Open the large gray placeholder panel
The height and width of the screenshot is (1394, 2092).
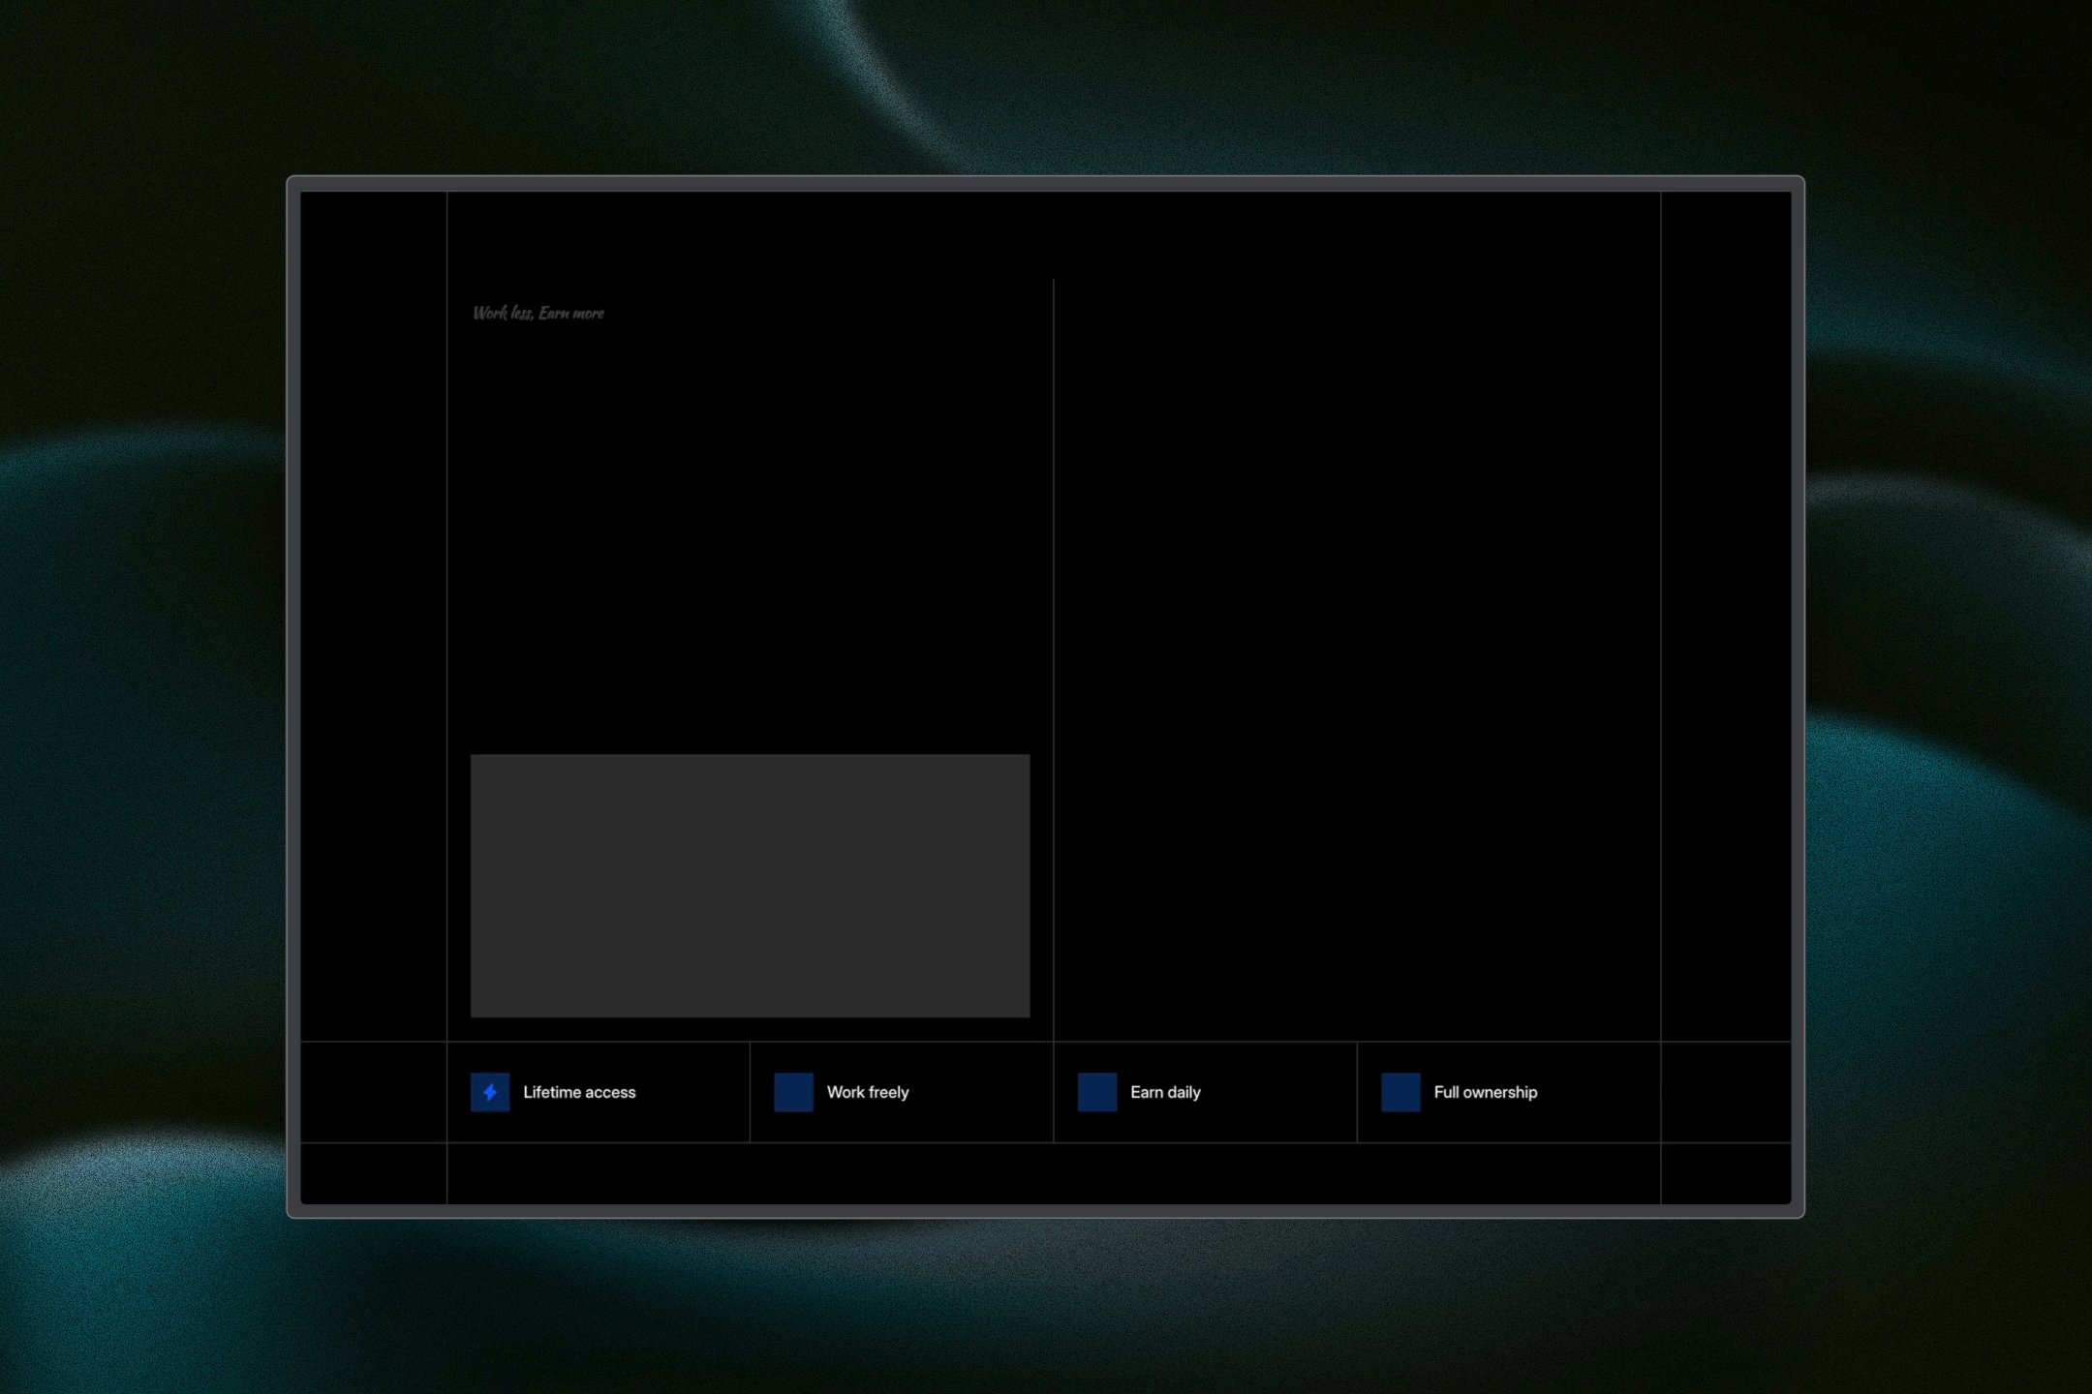(x=751, y=886)
